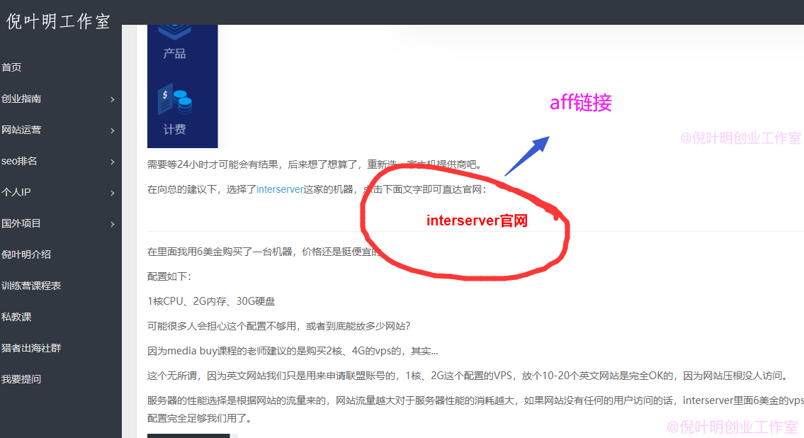Click the 计费 billing coins icon
804x438 pixels.
176,101
